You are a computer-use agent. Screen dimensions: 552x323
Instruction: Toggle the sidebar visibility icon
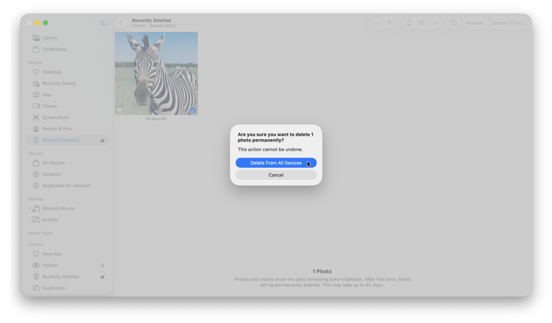point(104,22)
